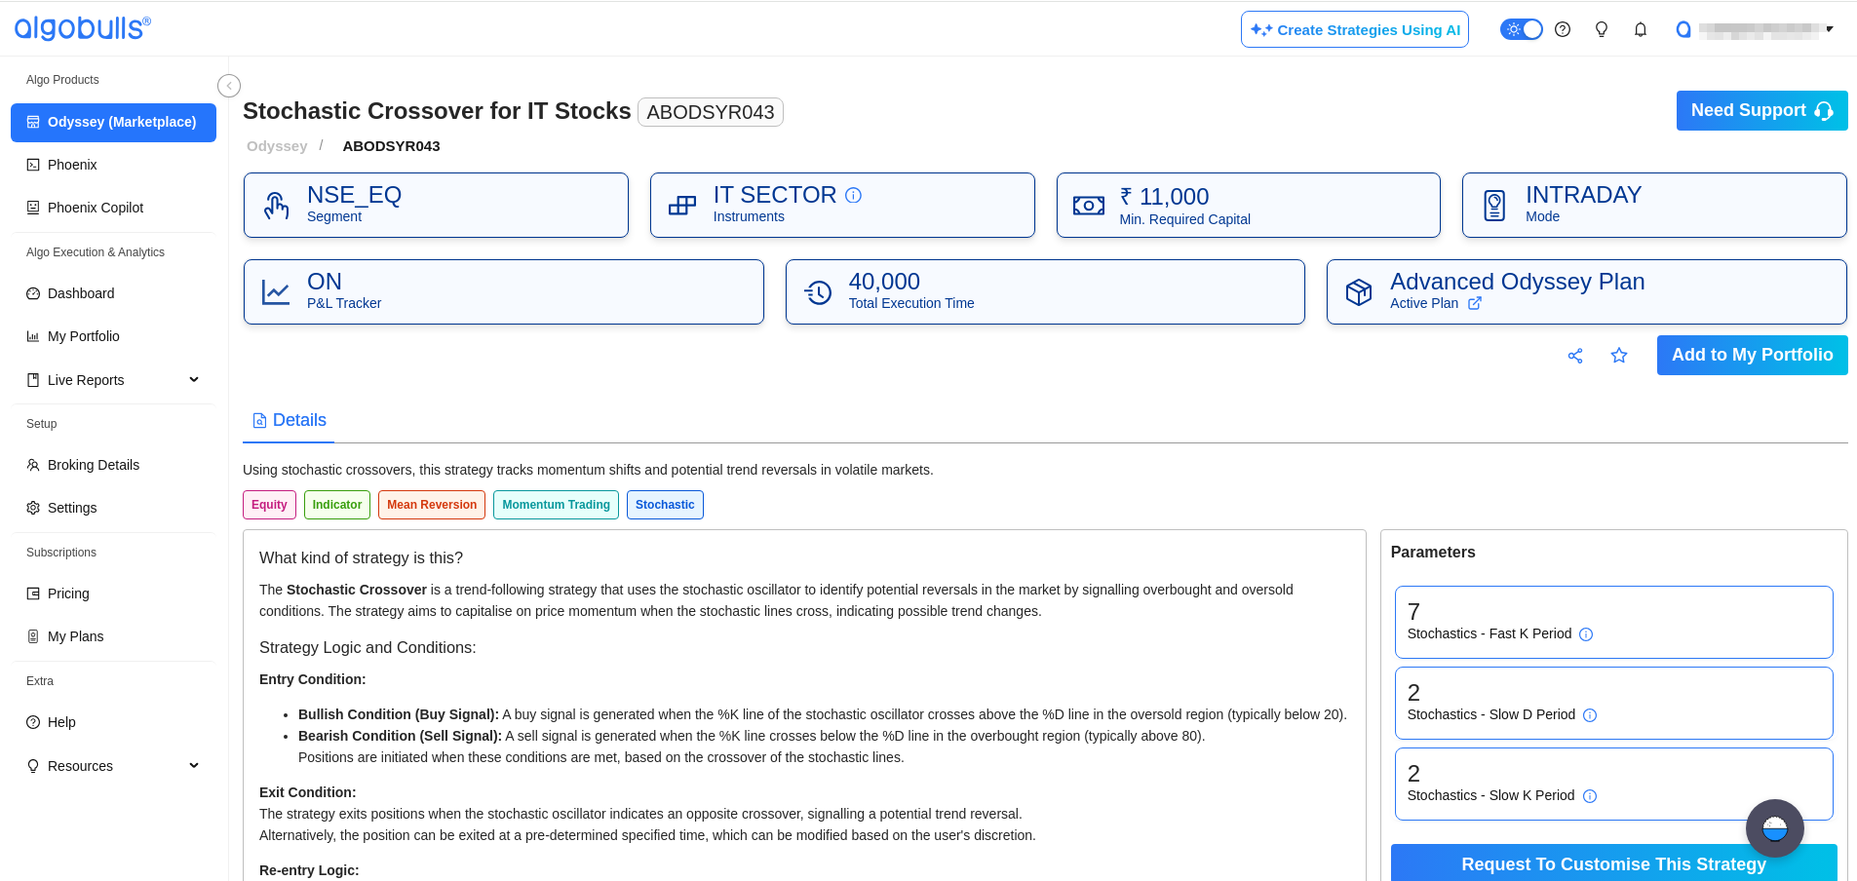
Task: Click the share icon near Add to My Portfolio
Action: [x=1574, y=356]
